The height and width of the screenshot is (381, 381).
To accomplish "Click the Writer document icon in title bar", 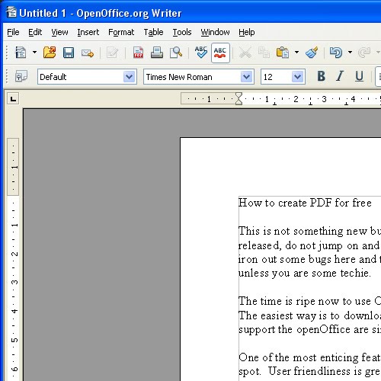I will coord(11,12).
